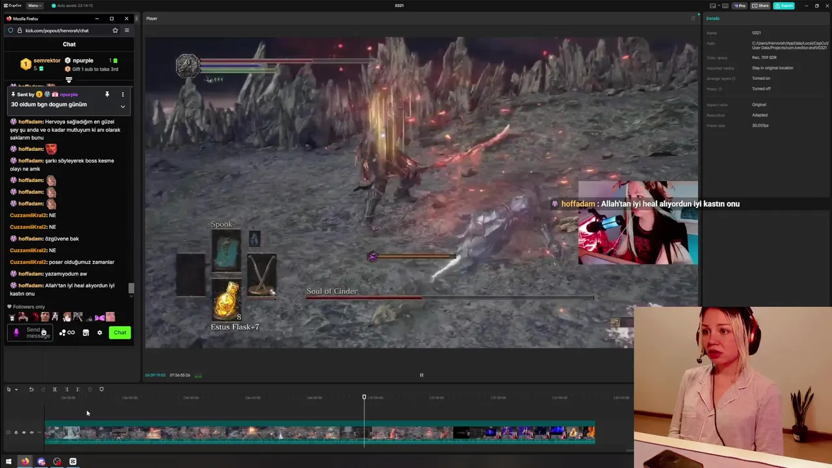Click the tracking protection shield icon

(x=10, y=31)
